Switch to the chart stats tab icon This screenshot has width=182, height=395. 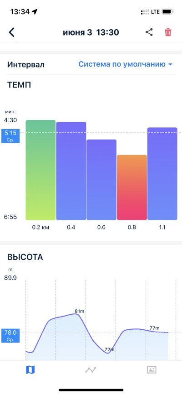91,370
